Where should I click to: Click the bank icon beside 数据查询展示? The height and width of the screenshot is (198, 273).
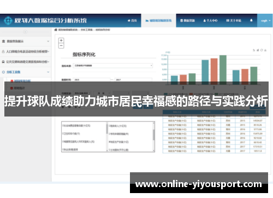point(3,42)
